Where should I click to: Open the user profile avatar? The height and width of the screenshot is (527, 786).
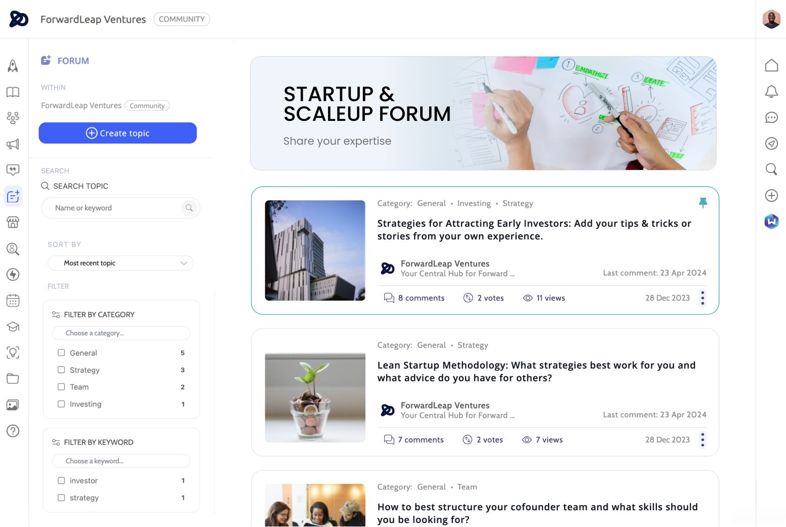771,19
